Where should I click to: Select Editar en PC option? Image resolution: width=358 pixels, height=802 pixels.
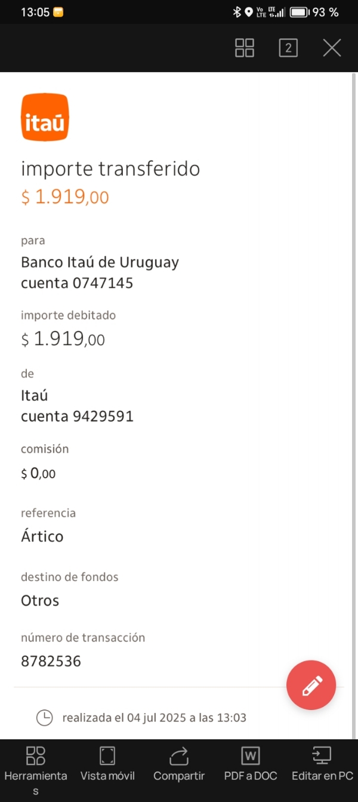[x=322, y=764]
